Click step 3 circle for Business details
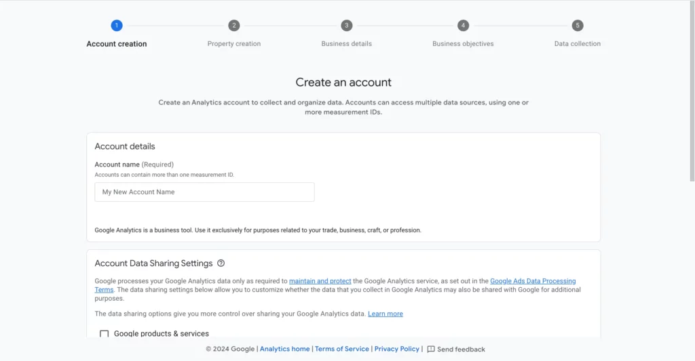 347,26
